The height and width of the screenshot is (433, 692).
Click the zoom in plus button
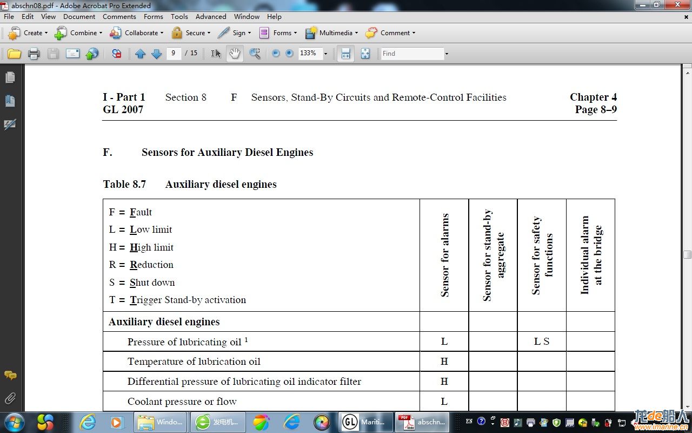[x=289, y=54]
